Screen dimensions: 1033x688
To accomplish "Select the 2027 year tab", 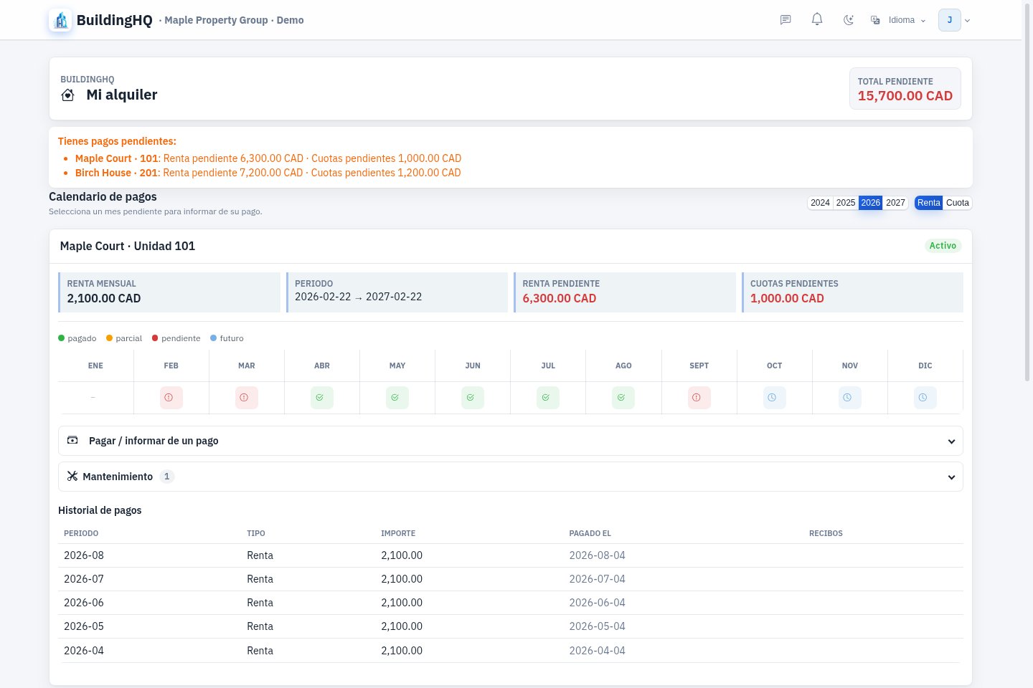I will pyautogui.click(x=895, y=203).
